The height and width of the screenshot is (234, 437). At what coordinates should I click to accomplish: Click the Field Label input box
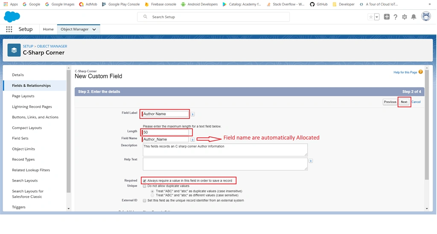(165, 114)
